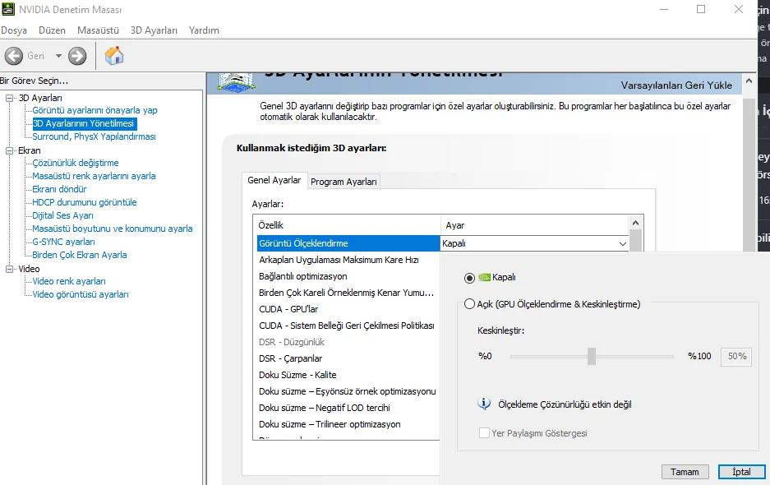Collapse the 3D Ayarları tree node
This screenshot has width=770, height=485.
pyautogui.click(x=9, y=99)
